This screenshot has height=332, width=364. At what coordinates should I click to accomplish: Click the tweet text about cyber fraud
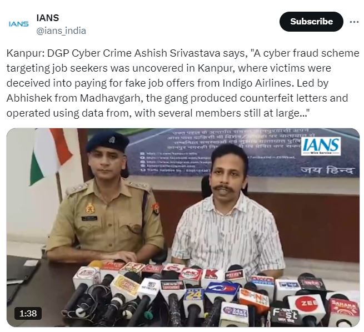[x=183, y=83]
